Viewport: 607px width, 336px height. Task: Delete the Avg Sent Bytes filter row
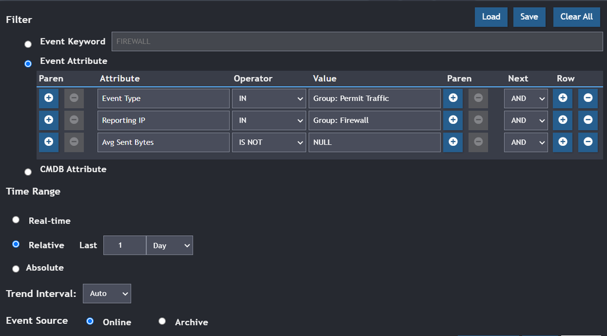[588, 142]
